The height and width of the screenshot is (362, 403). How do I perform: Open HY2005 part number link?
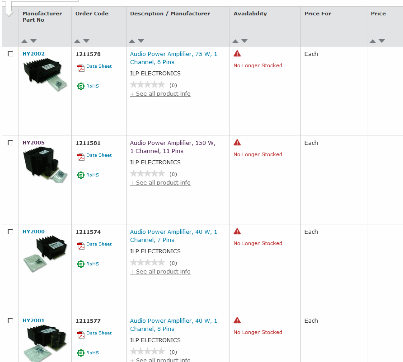point(33,143)
